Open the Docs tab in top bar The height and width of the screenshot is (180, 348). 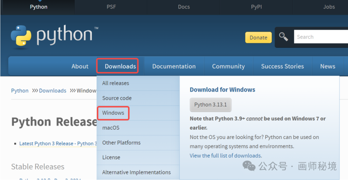tap(184, 7)
